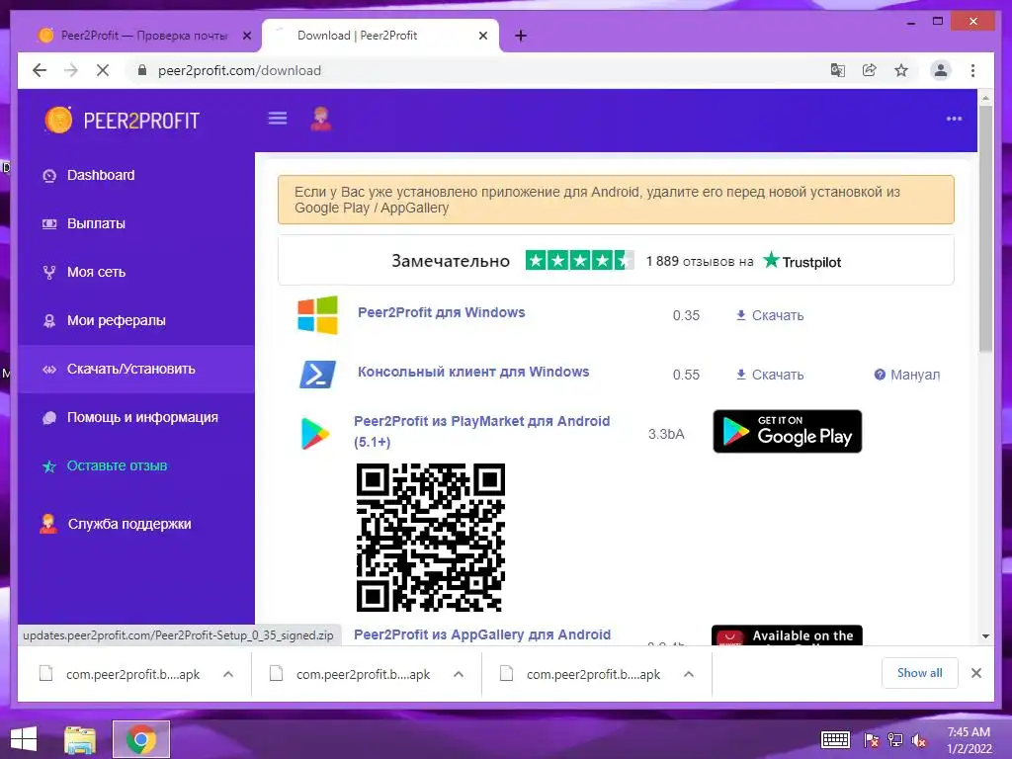View site information lock icon

pyautogui.click(x=142, y=70)
